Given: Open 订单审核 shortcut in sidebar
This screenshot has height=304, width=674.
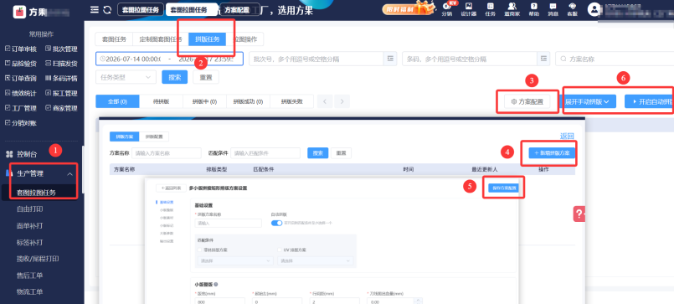Looking at the screenshot, I should [21, 49].
